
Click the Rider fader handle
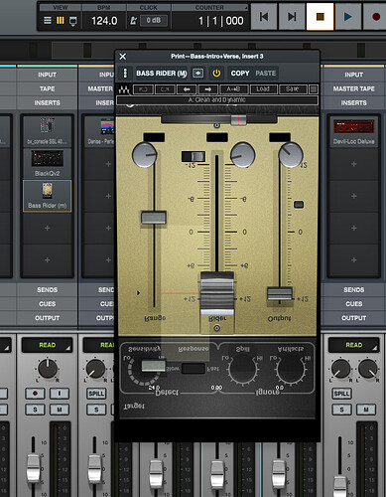pos(217,293)
